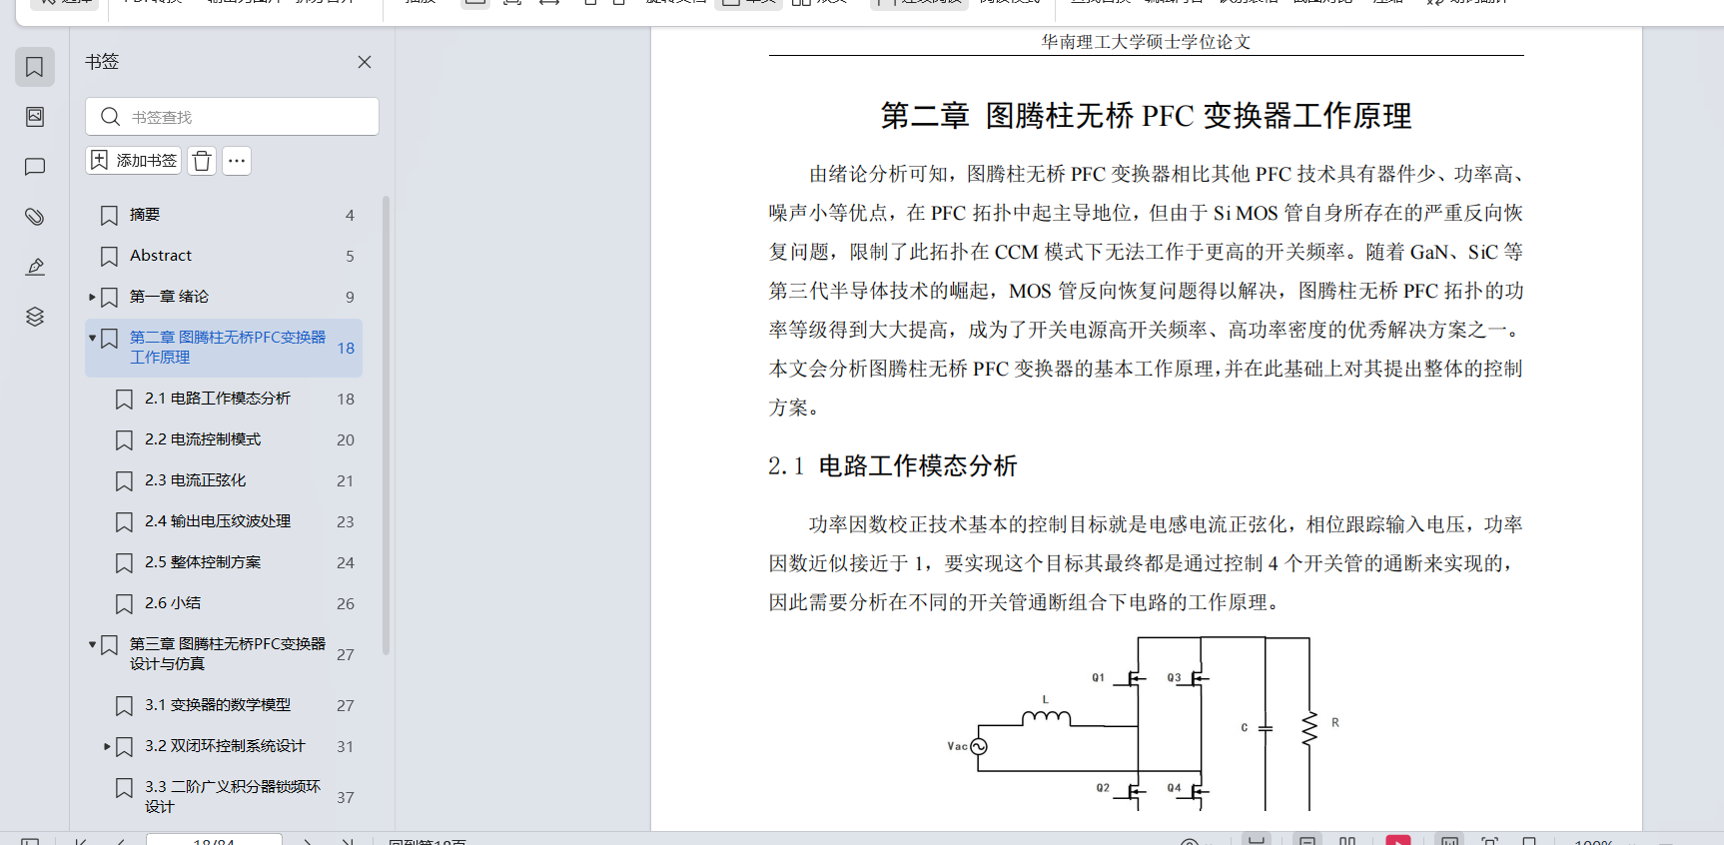This screenshot has width=1724, height=845.
Task: Open bookmark 3.1 变换器的数学模型
Action: 218,705
